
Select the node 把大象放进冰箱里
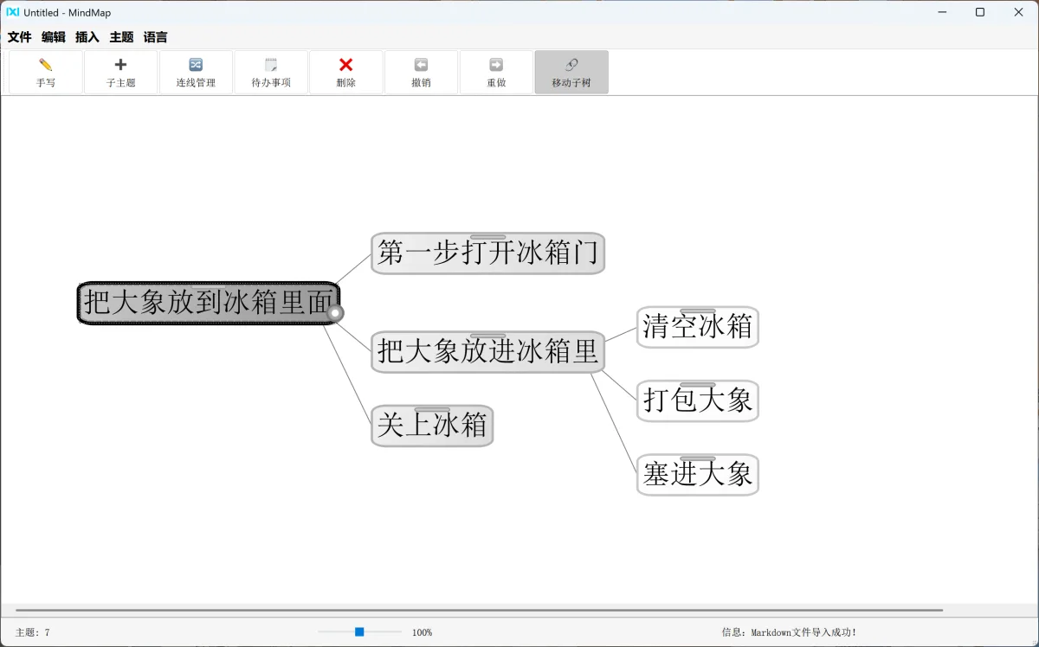487,352
